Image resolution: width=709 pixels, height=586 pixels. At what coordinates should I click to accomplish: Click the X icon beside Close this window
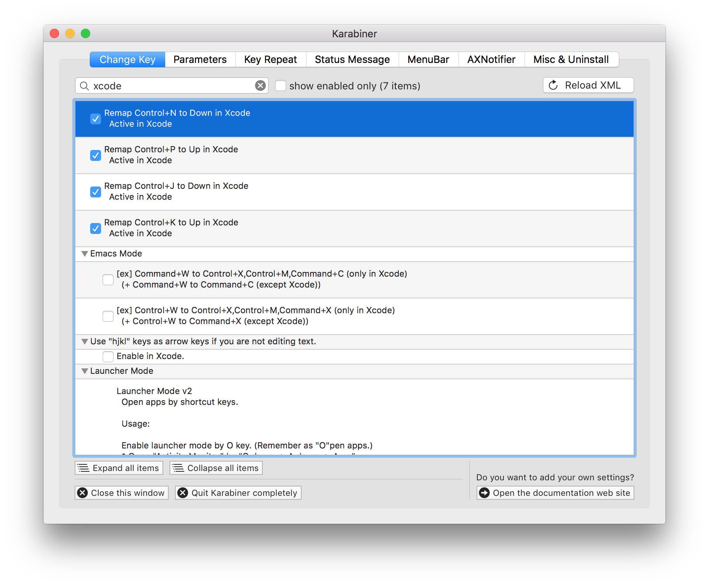(82, 493)
